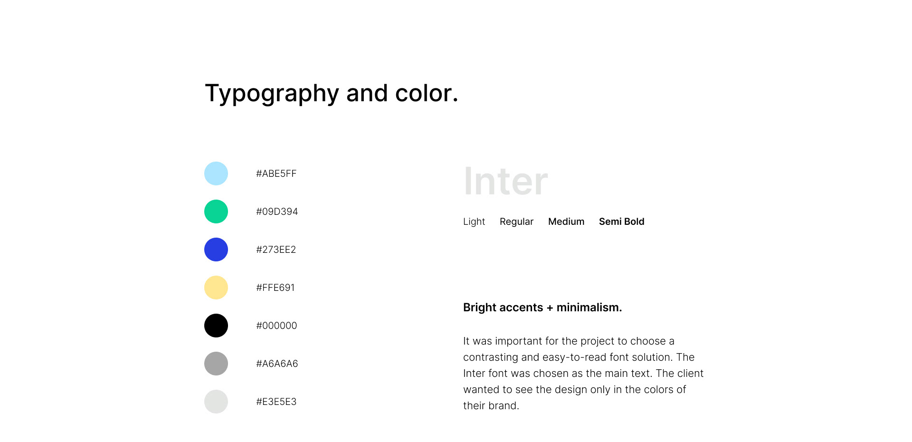Pick the royal blue #273EE2 swatch

pos(216,250)
